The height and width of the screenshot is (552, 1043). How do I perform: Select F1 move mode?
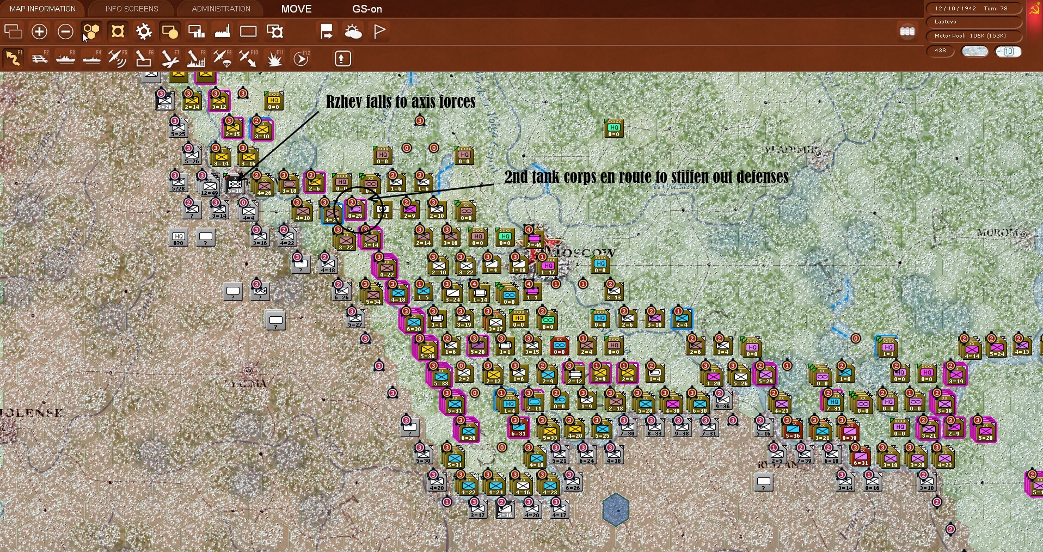13,58
